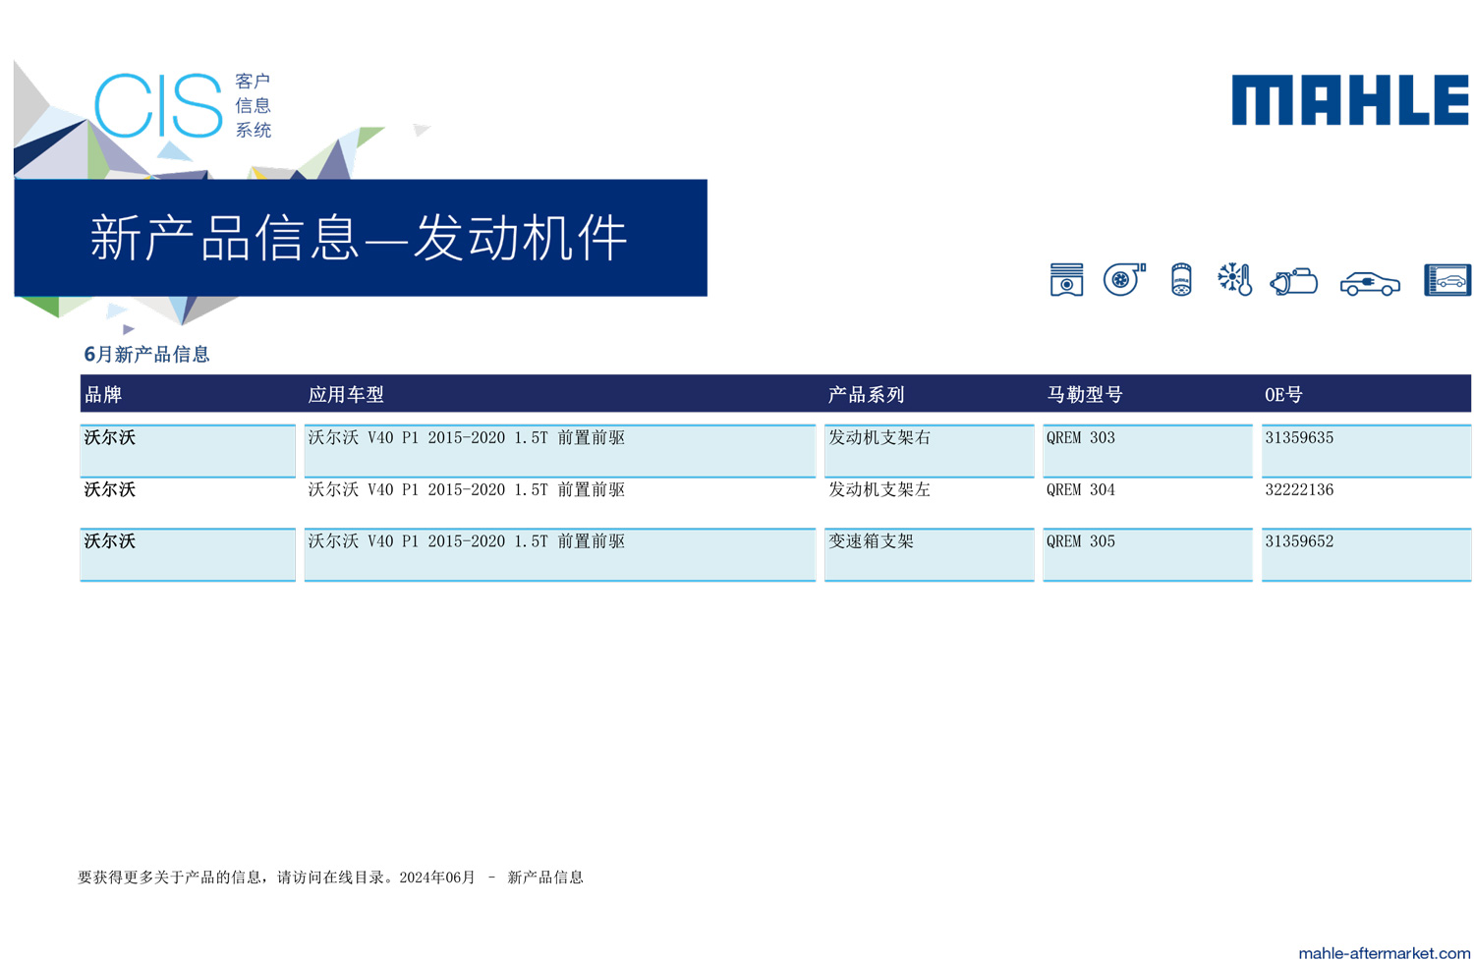This screenshot has height=962, width=1474.
Task: Click vehicle model cell in 发动机支架左 row
Action: pos(560,502)
